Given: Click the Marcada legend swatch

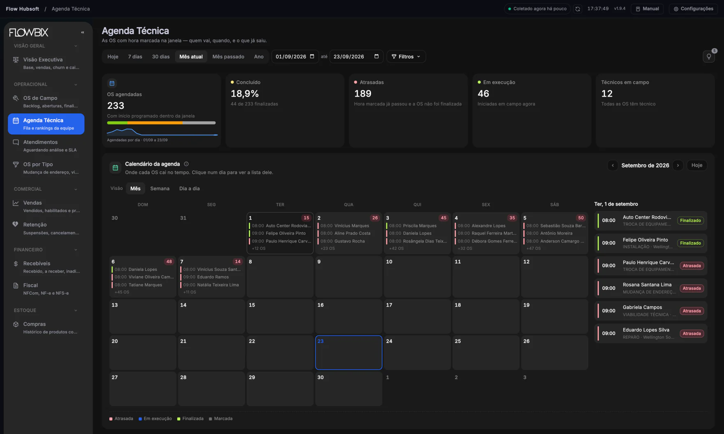Looking at the screenshot, I should coord(211,419).
